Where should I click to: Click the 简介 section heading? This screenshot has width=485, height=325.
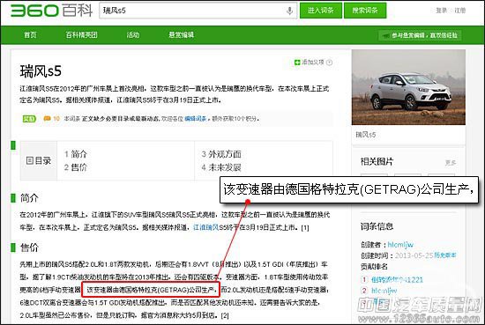coord(29,197)
